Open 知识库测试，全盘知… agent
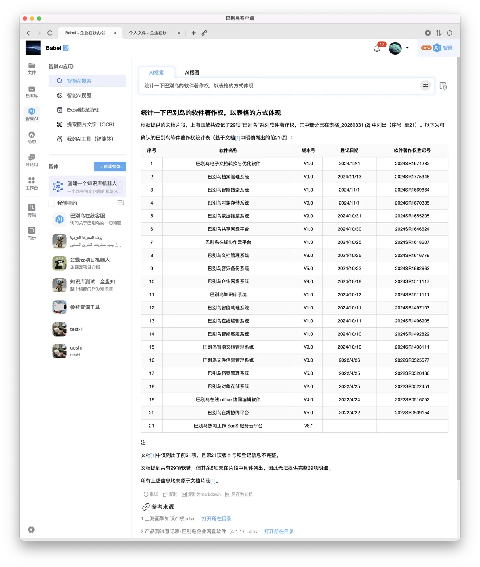The height and width of the screenshot is (567, 480). point(87,285)
